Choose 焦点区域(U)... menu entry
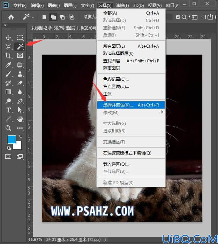Image resolution: width=218 pixels, height=244 pixels. 131,87
